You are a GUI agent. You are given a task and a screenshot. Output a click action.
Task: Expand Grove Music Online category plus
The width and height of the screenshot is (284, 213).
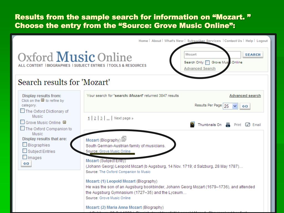[64, 122]
